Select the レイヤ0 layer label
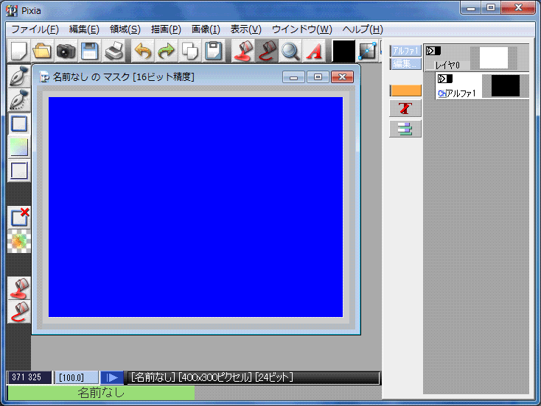Screen dimensions: 541x406 pyautogui.click(x=447, y=65)
